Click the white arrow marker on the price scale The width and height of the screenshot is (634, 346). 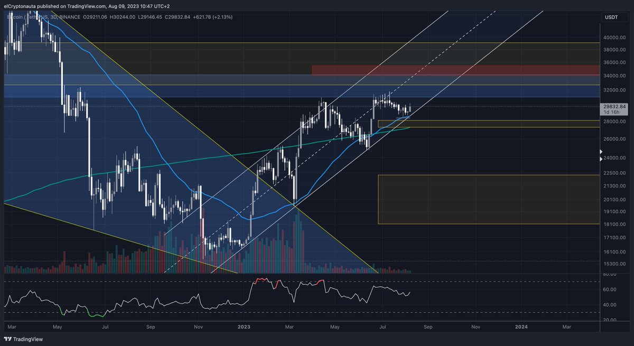(600, 152)
